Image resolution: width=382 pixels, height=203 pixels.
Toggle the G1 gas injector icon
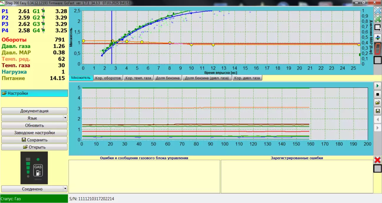click(x=43, y=11)
